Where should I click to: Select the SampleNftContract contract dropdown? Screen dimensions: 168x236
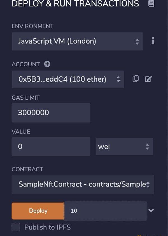click(x=83, y=184)
